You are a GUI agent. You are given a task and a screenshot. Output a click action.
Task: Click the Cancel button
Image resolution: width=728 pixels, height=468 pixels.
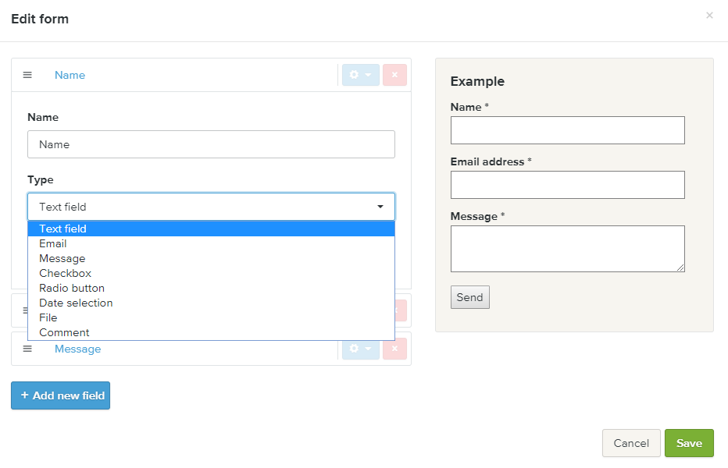(x=630, y=443)
